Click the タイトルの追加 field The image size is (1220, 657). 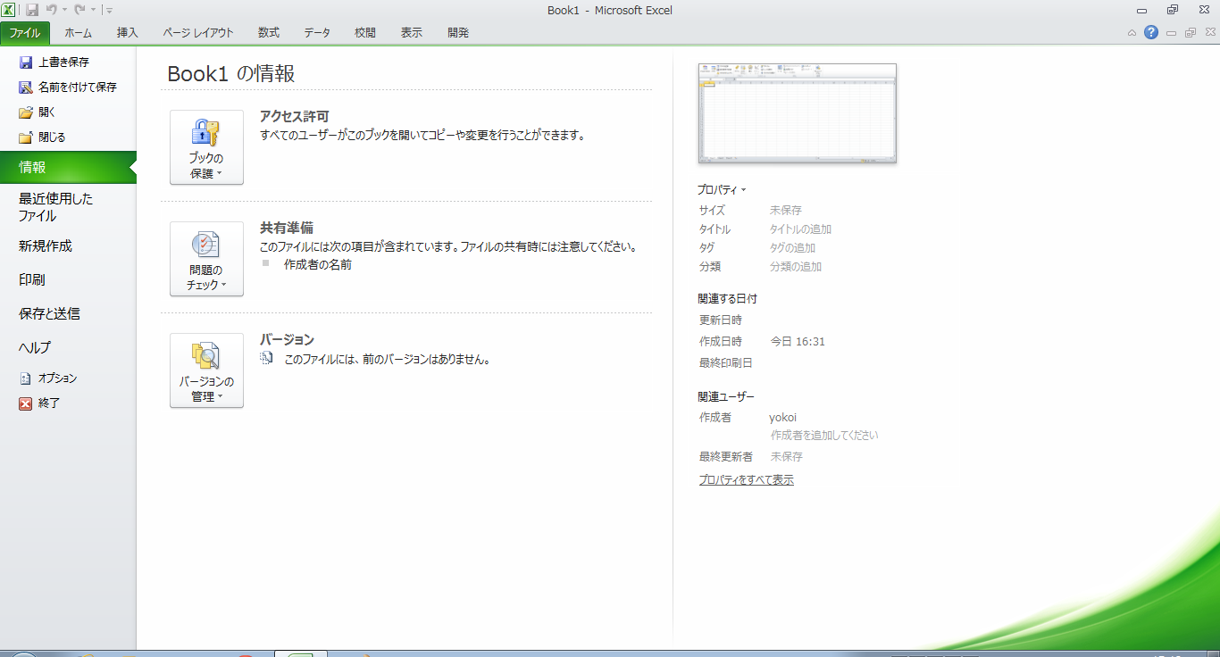click(x=800, y=229)
